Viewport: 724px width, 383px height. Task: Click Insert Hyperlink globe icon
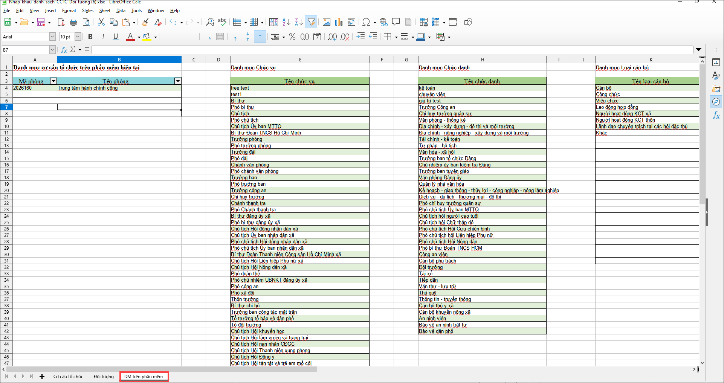pyautogui.click(x=383, y=22)
